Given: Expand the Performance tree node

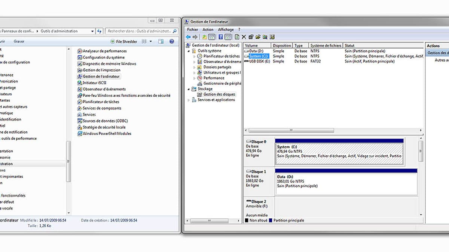Looking at the screenshot, I should pos(195,78).
